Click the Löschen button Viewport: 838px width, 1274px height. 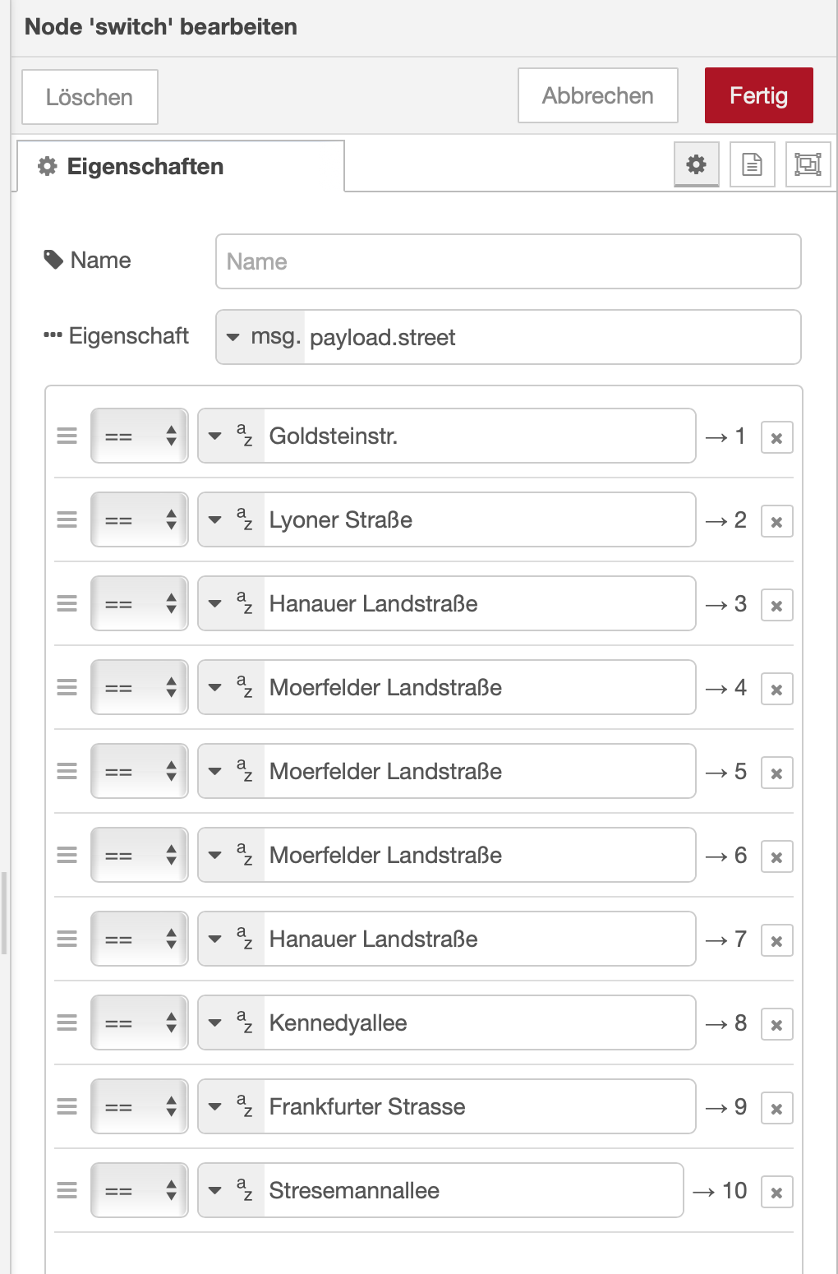pyautogui.click(x=90, y=97)
